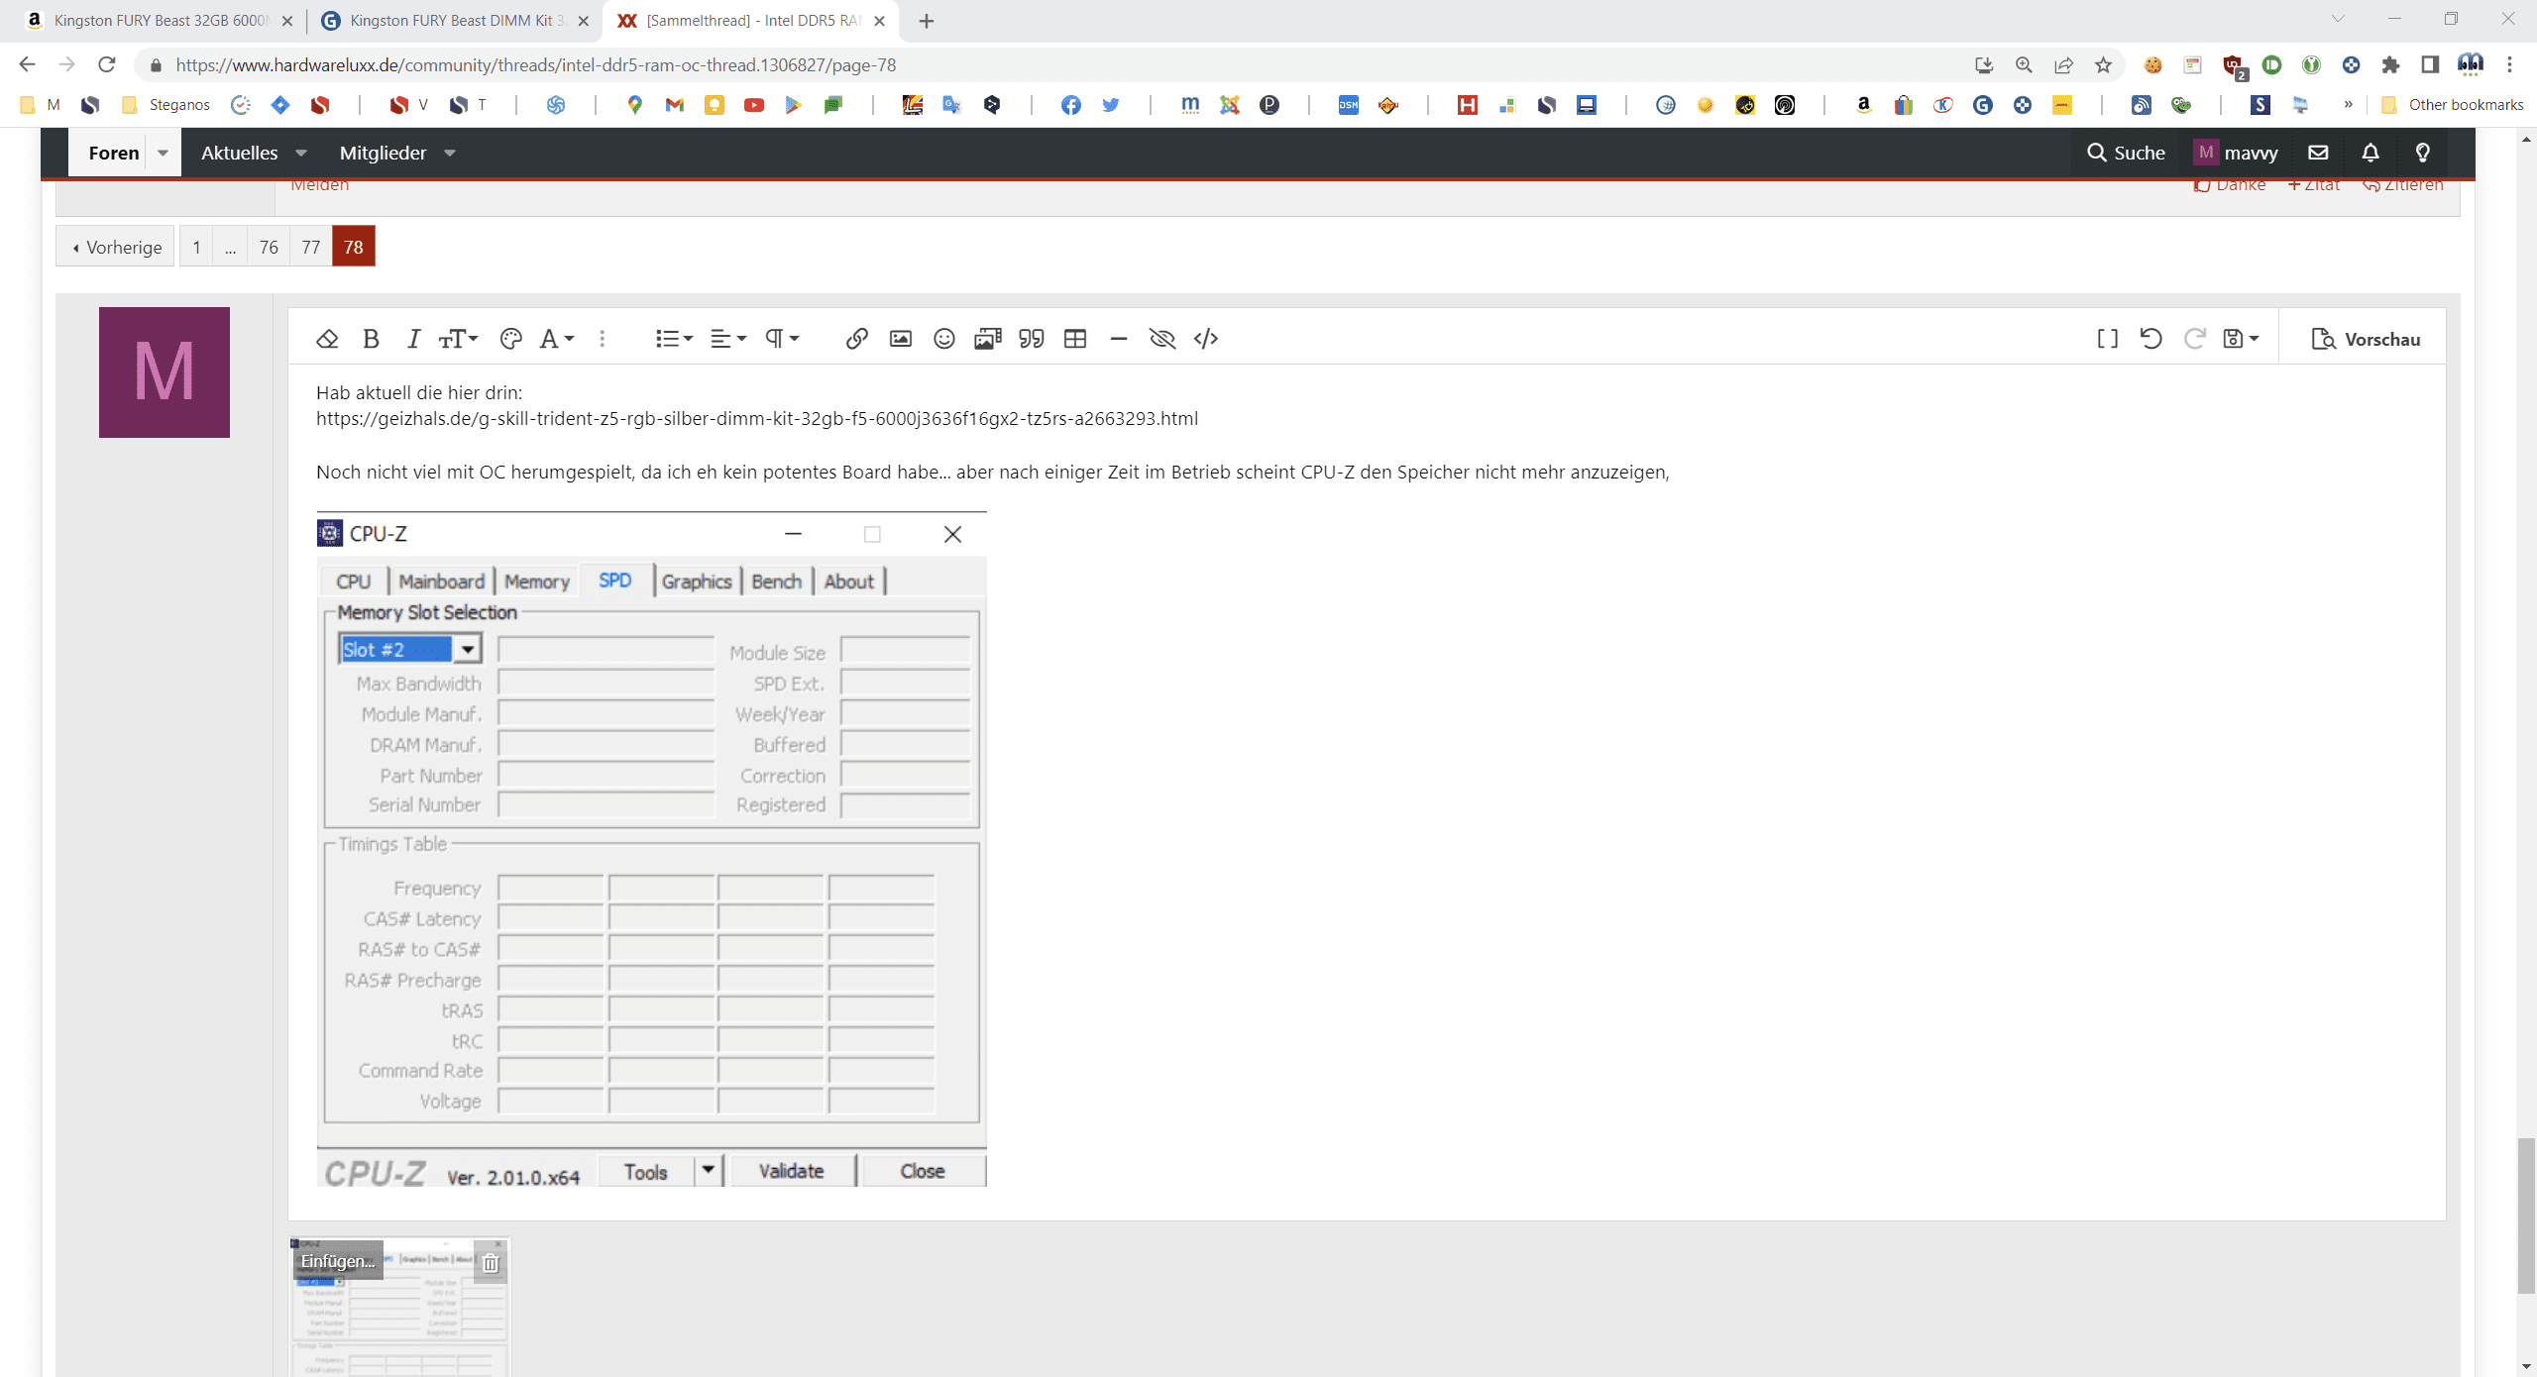2537x1377 pixels.
Task: Toggle italic formatting in editor
Action: (413, 339)
